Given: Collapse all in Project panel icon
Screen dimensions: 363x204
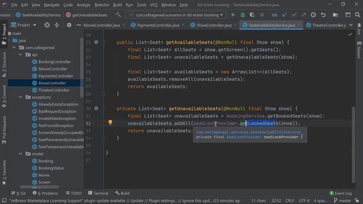Looking at the screenshot, I should (57, 25).
